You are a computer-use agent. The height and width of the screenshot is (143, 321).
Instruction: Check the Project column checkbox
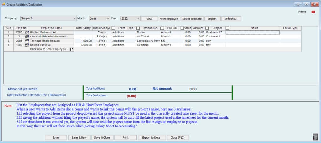tap(207, 28)
